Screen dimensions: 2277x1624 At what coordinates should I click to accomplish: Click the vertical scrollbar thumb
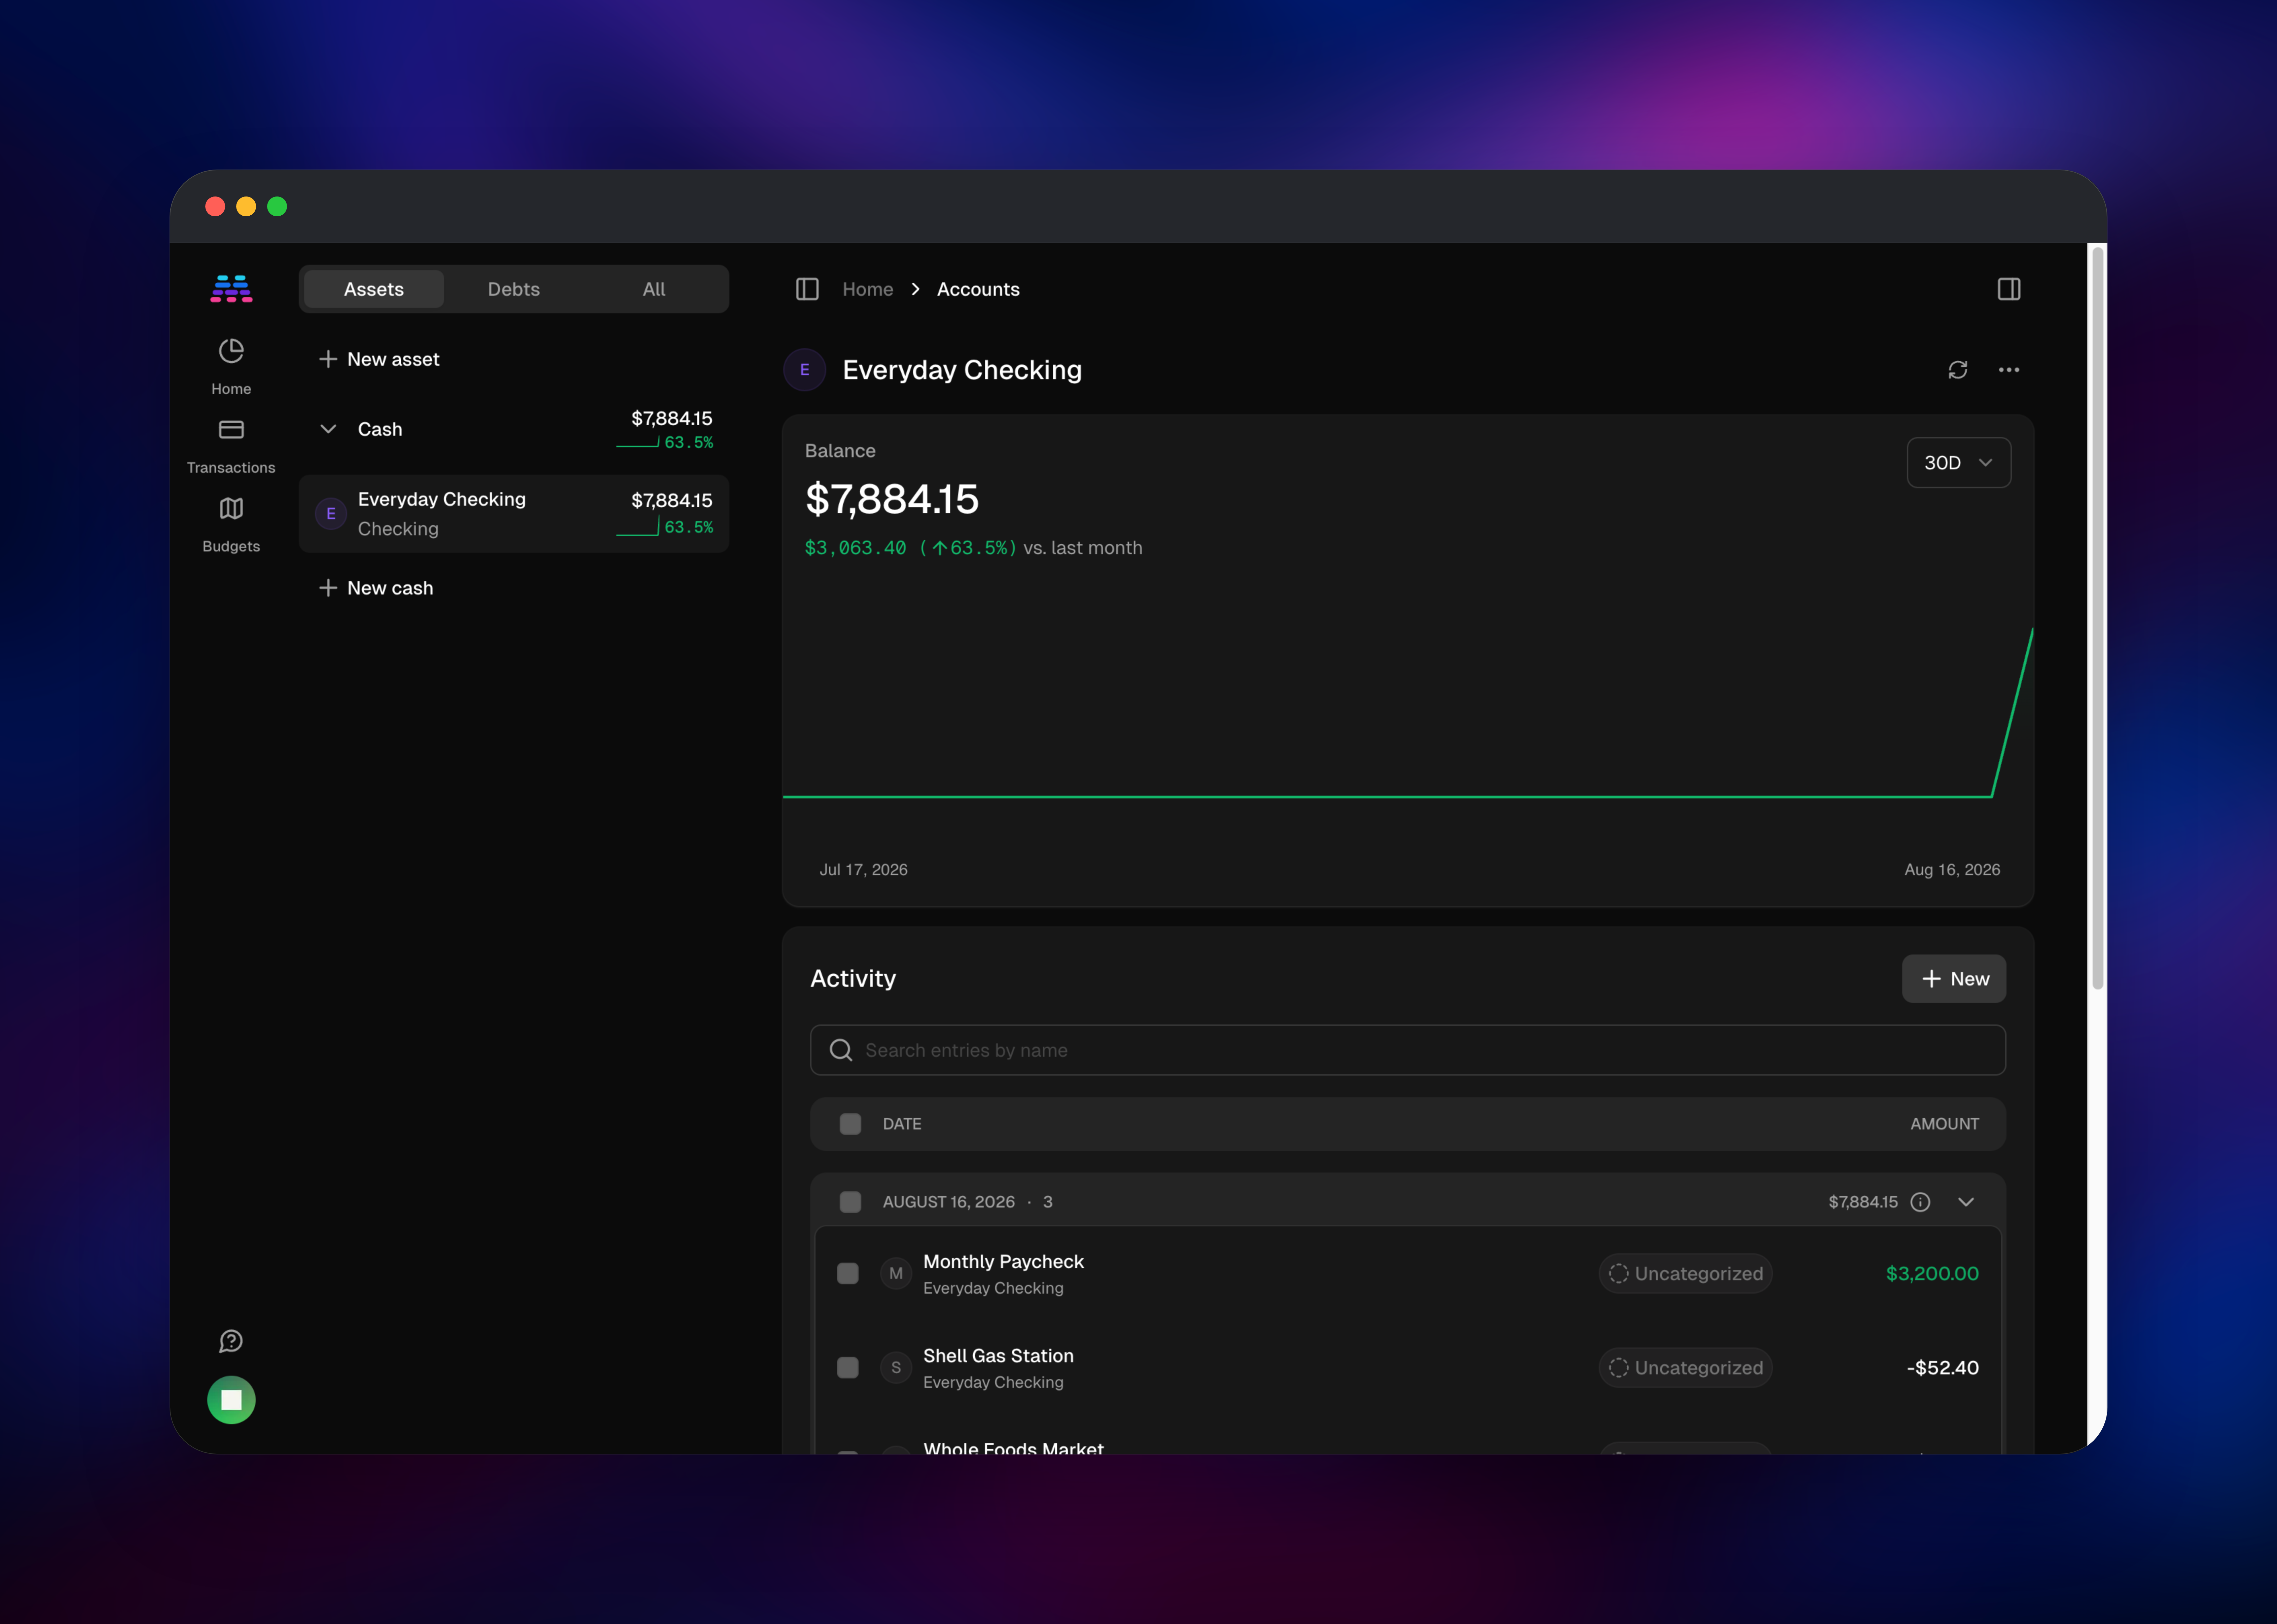(x=2098, y=619)
